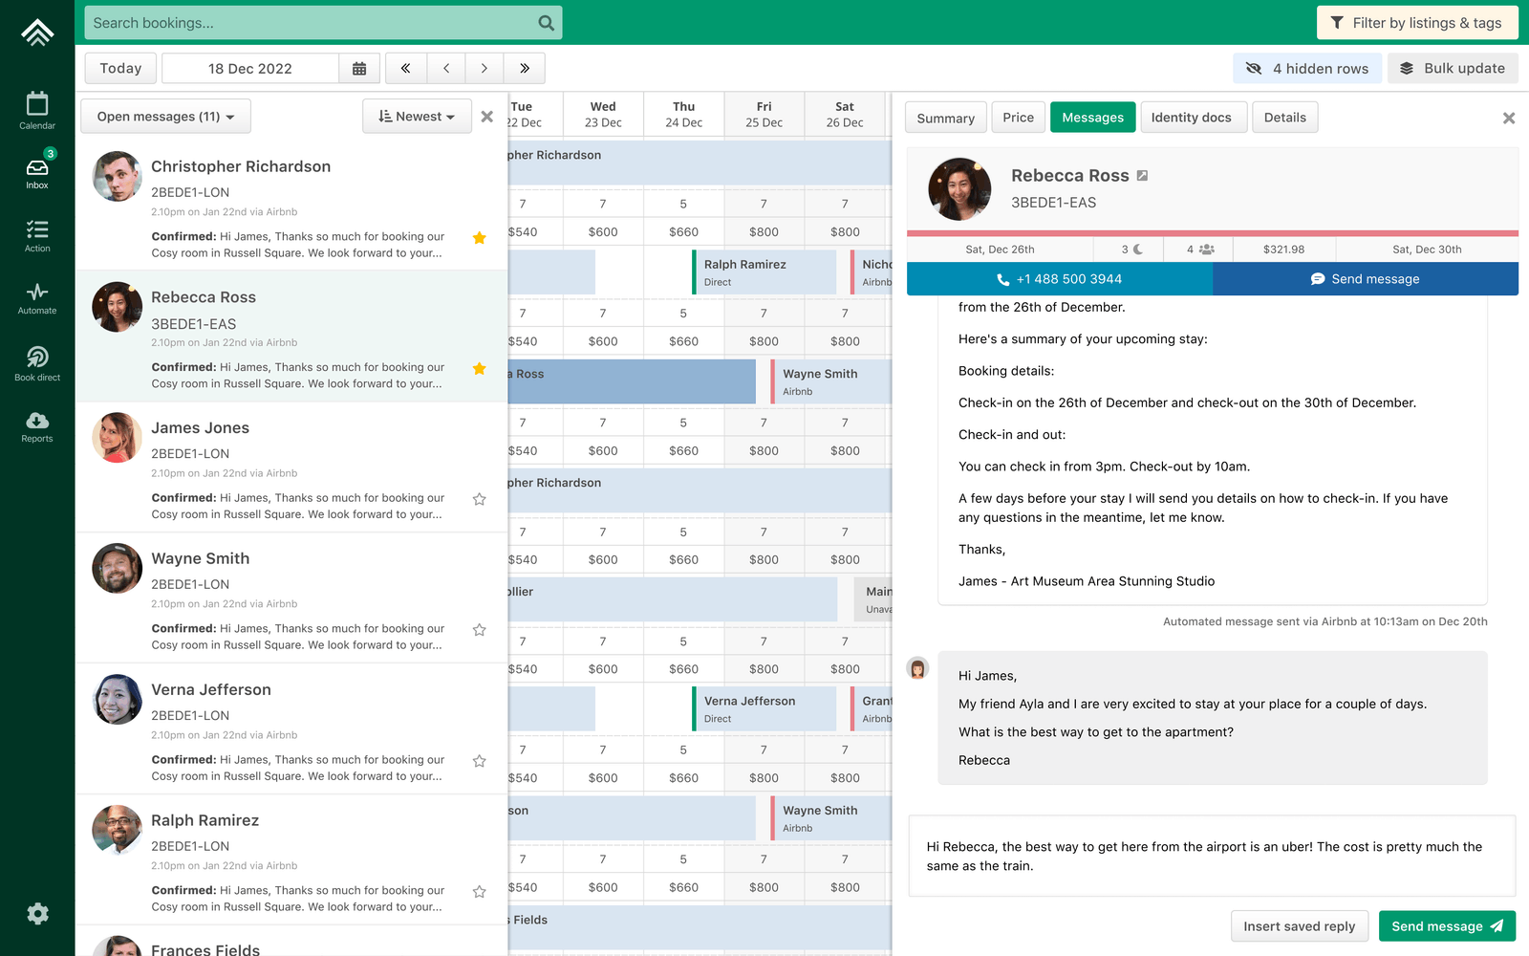This screenshot has width=1529, height=956.
Task: Open the date picker calendar icon
Action: (x=359, y=69)
